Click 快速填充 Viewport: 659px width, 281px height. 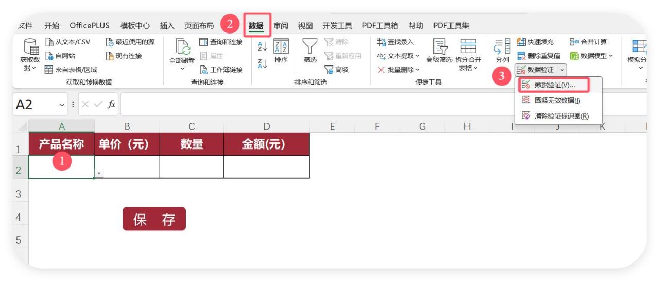(535, 42)
